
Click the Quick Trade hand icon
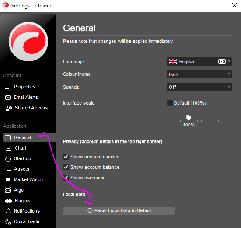8,222
